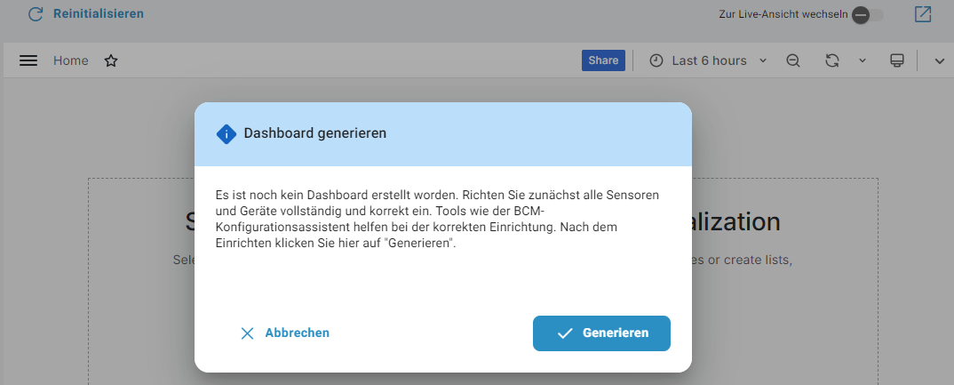Expand the Last 6 hours time range dropdown
The width and height of the screenshot is (954, 385).
709,60
